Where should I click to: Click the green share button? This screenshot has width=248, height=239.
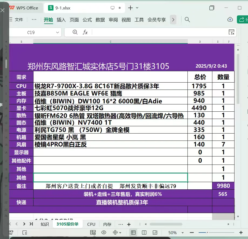(x=243, y=19)
